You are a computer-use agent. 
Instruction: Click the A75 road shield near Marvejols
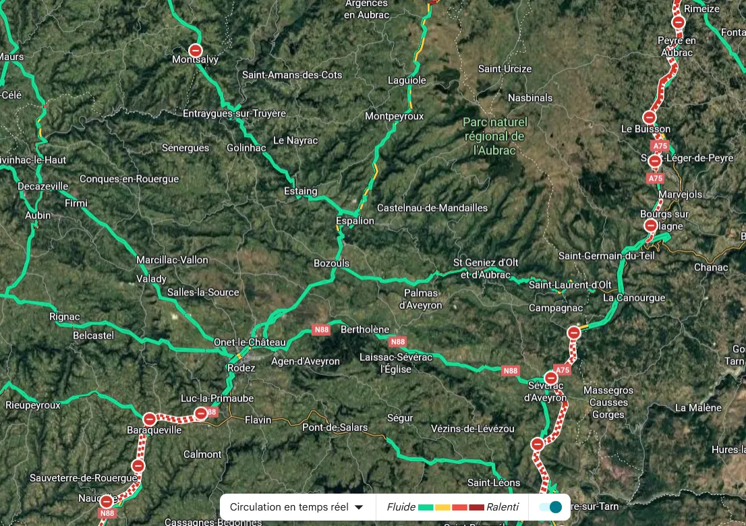[x=656, y=178]
